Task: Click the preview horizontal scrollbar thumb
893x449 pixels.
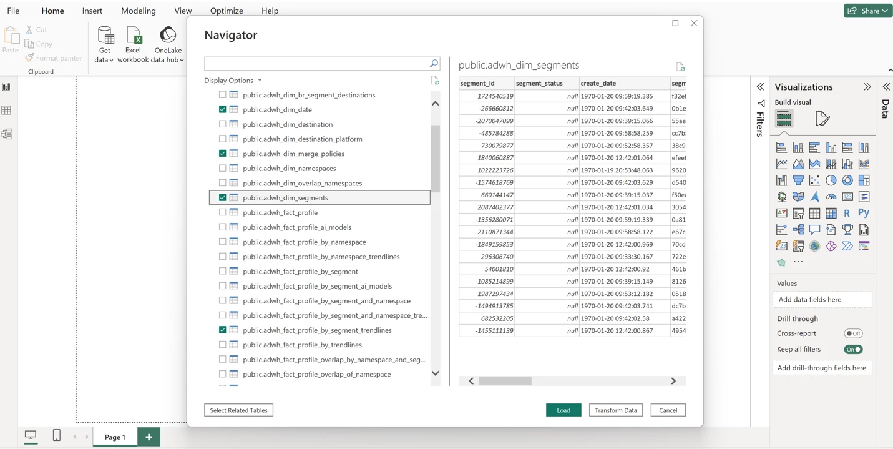Action: pyautogui.click(x=505, y=381)
